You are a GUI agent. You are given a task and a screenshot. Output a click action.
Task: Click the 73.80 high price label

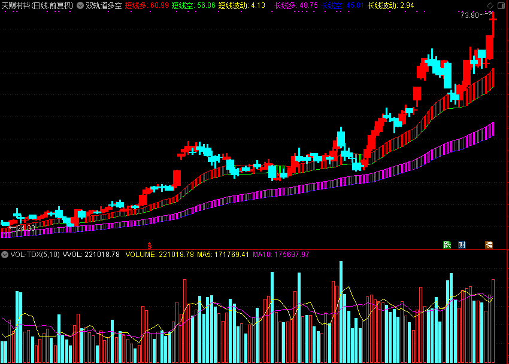(469, 15)
